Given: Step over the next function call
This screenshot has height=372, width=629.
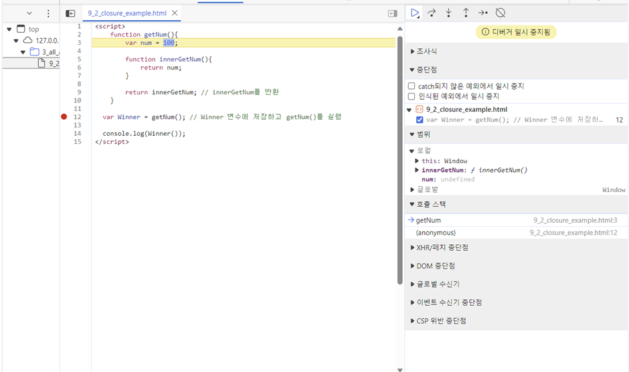Looking at the screenshot, I should [x=432, y=13].
